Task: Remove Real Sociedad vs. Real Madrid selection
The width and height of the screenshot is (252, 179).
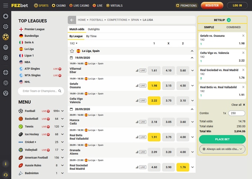Action: 243,70
